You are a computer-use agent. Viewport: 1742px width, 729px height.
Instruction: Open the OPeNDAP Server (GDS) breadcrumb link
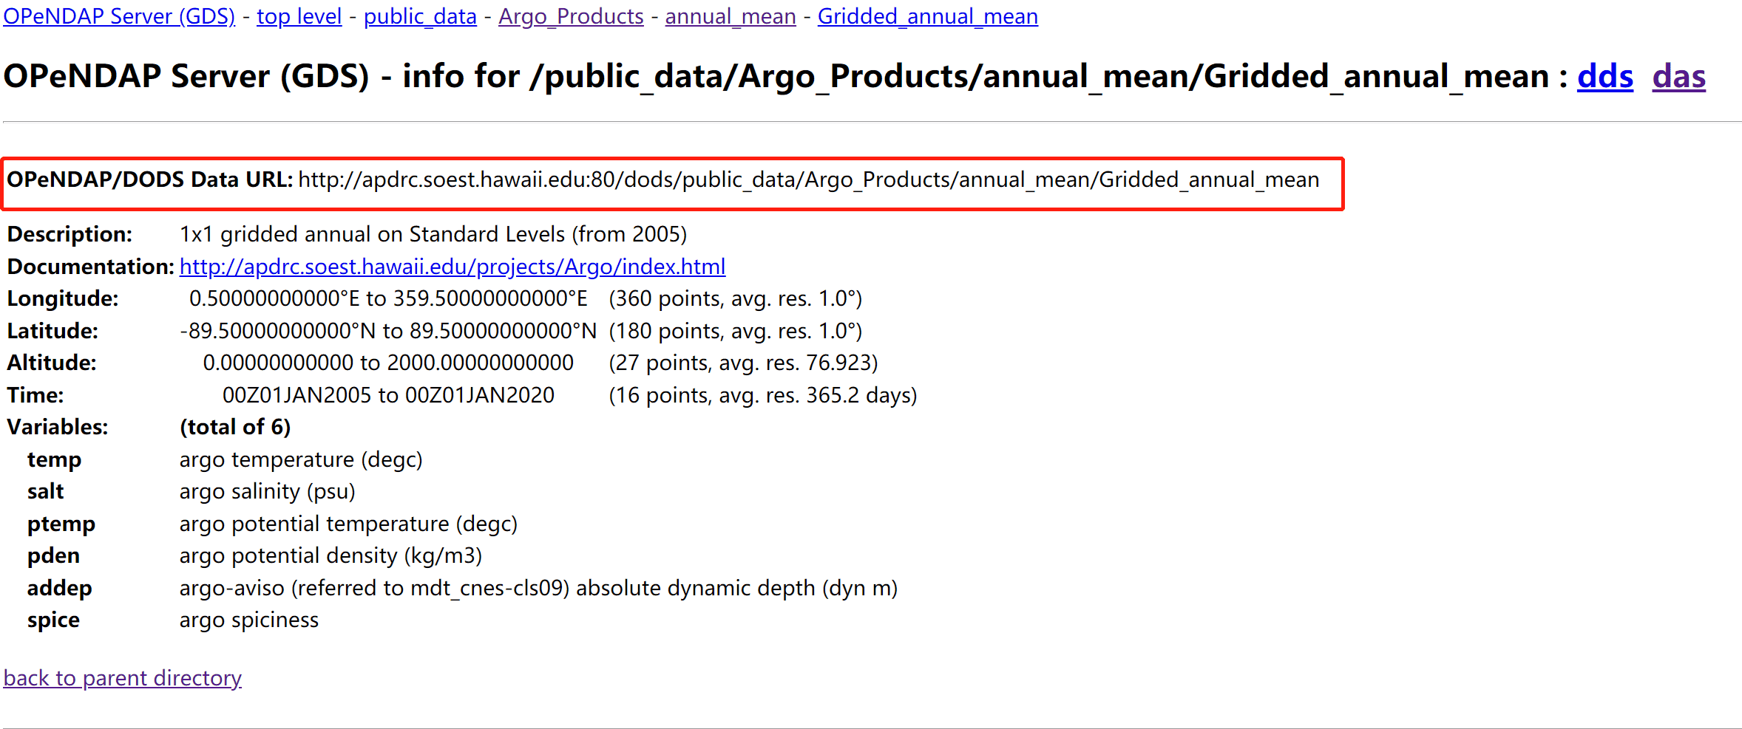[x=119, y=16]
